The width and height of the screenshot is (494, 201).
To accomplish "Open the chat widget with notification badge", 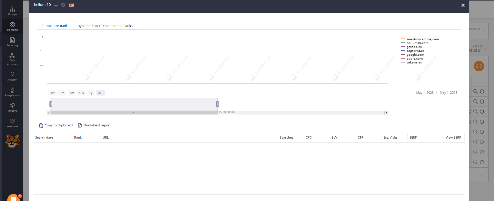I will click(x=13, y=198).
